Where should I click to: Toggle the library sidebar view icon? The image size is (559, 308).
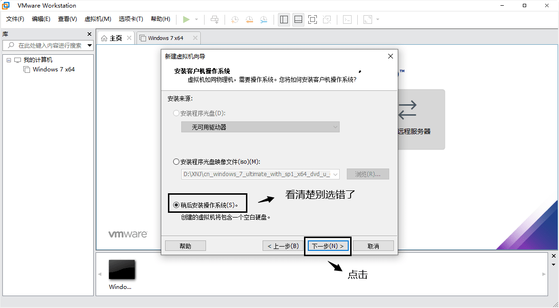284,19
